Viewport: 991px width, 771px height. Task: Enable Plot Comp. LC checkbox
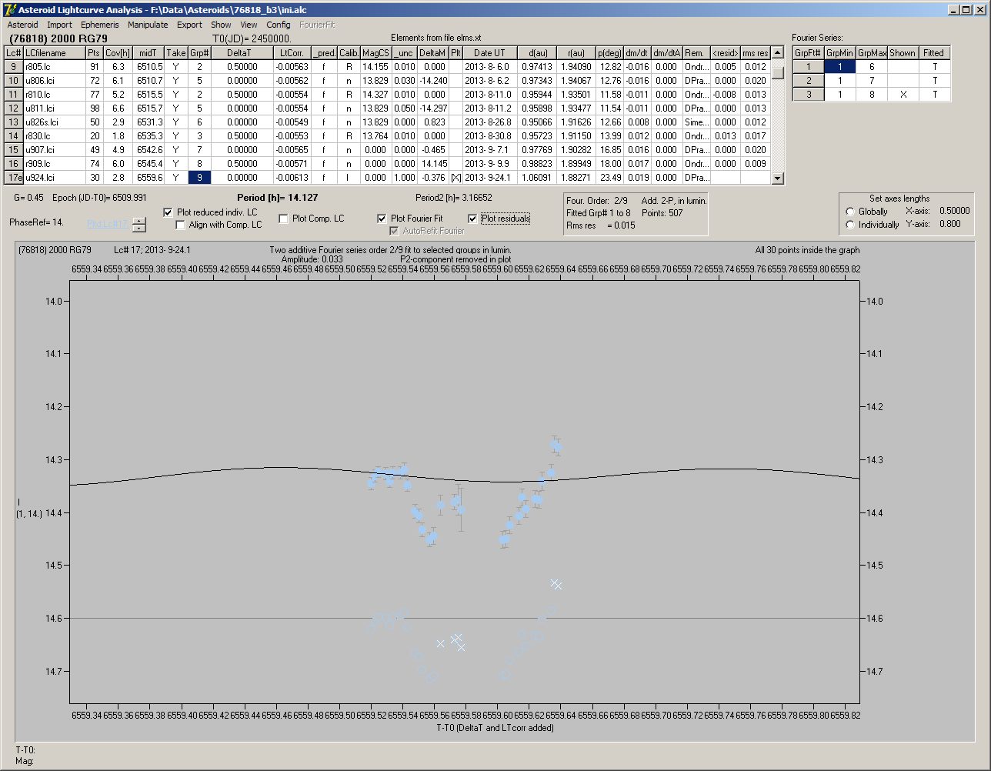(x=284, y=219)
